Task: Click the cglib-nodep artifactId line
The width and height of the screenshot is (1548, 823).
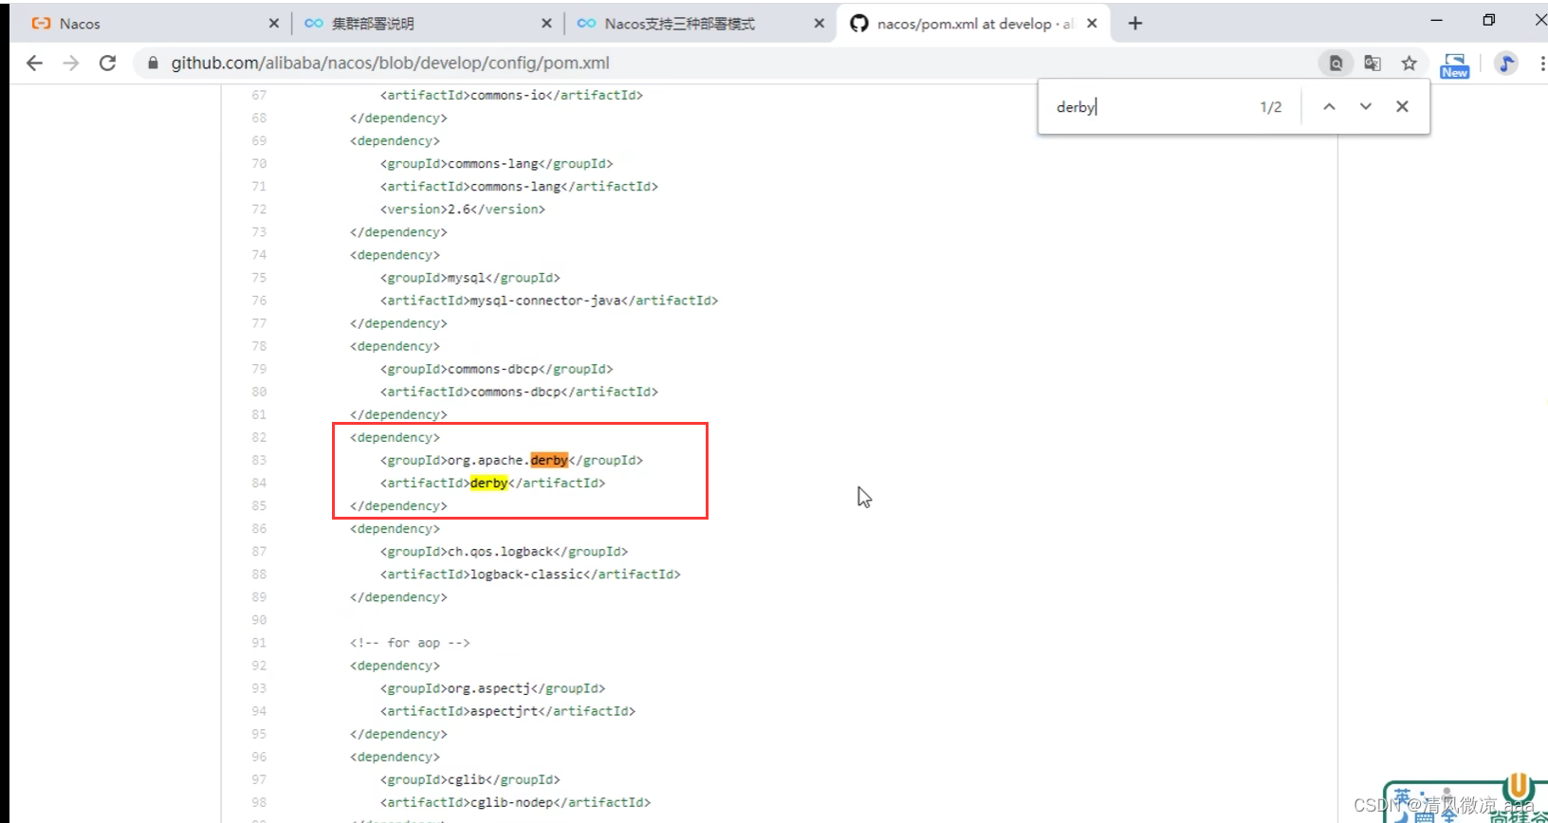Action: tap(515, 802)
